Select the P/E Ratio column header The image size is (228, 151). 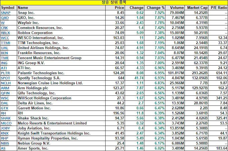click(x=218, y=8)
